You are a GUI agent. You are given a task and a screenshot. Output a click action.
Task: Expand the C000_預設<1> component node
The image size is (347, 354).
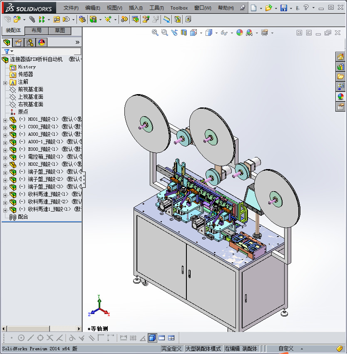(x=5, y=128)
